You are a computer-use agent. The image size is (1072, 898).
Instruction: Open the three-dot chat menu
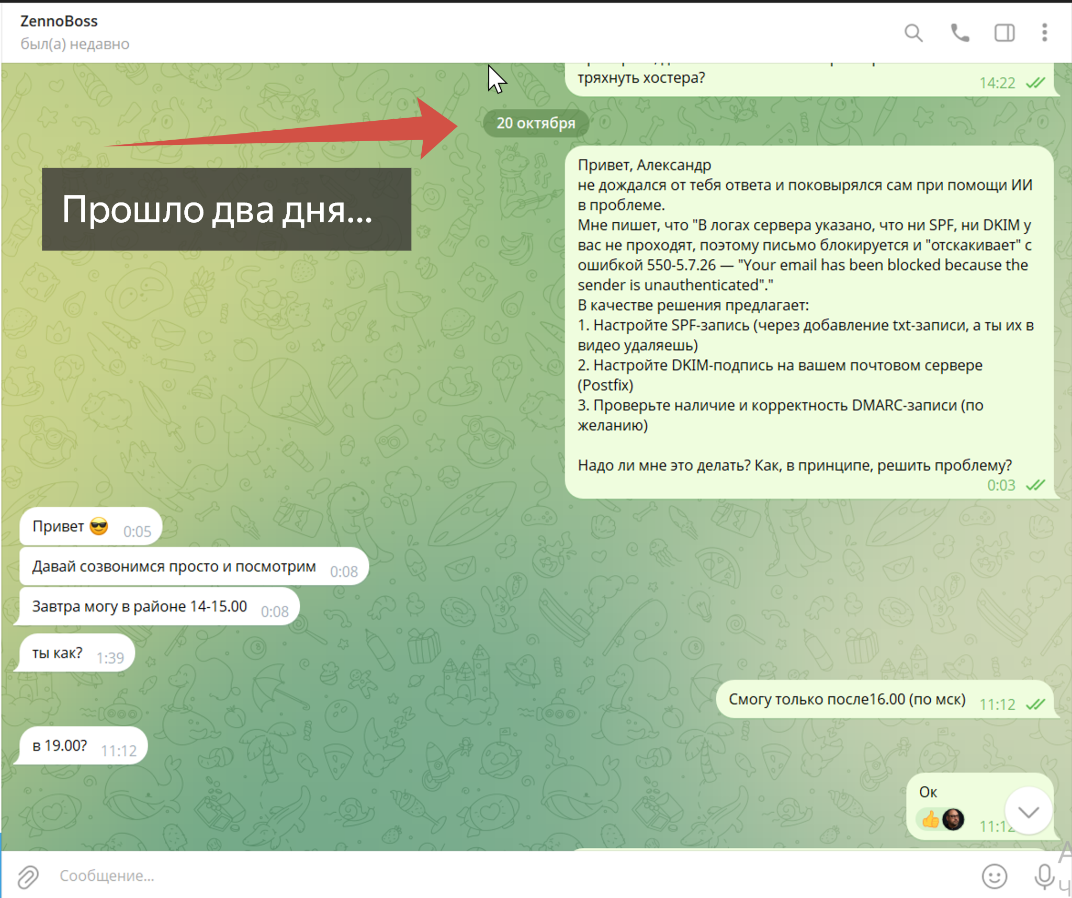coord(1044,33)
